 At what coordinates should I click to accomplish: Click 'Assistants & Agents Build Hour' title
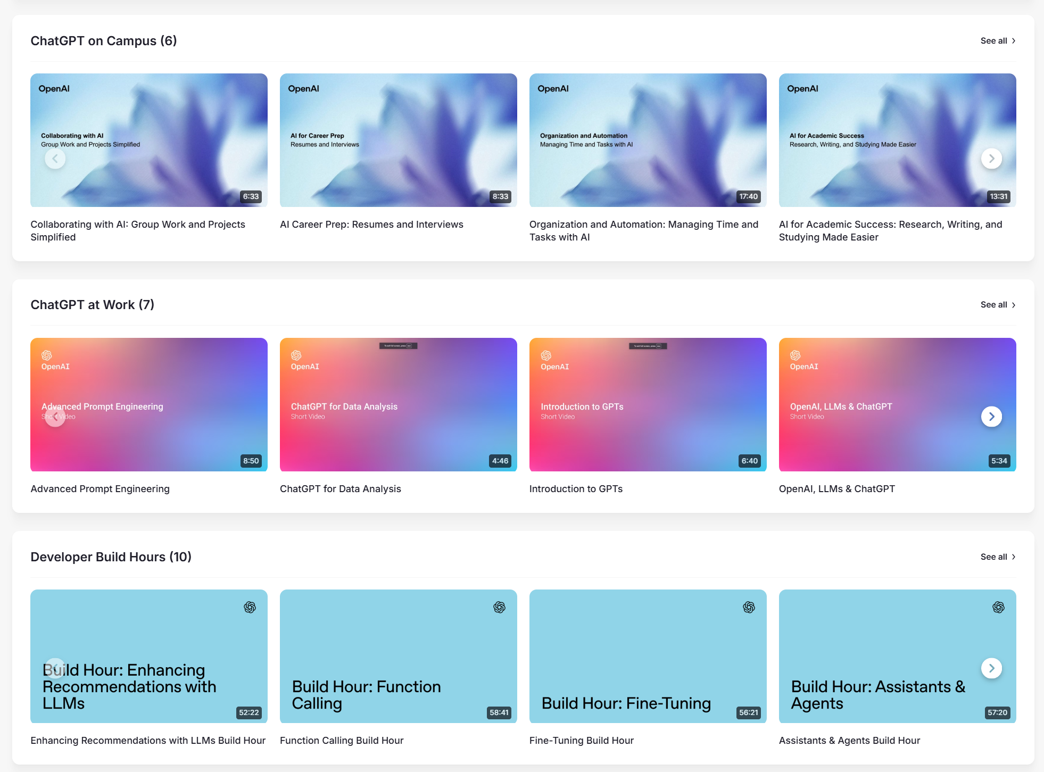850,741
